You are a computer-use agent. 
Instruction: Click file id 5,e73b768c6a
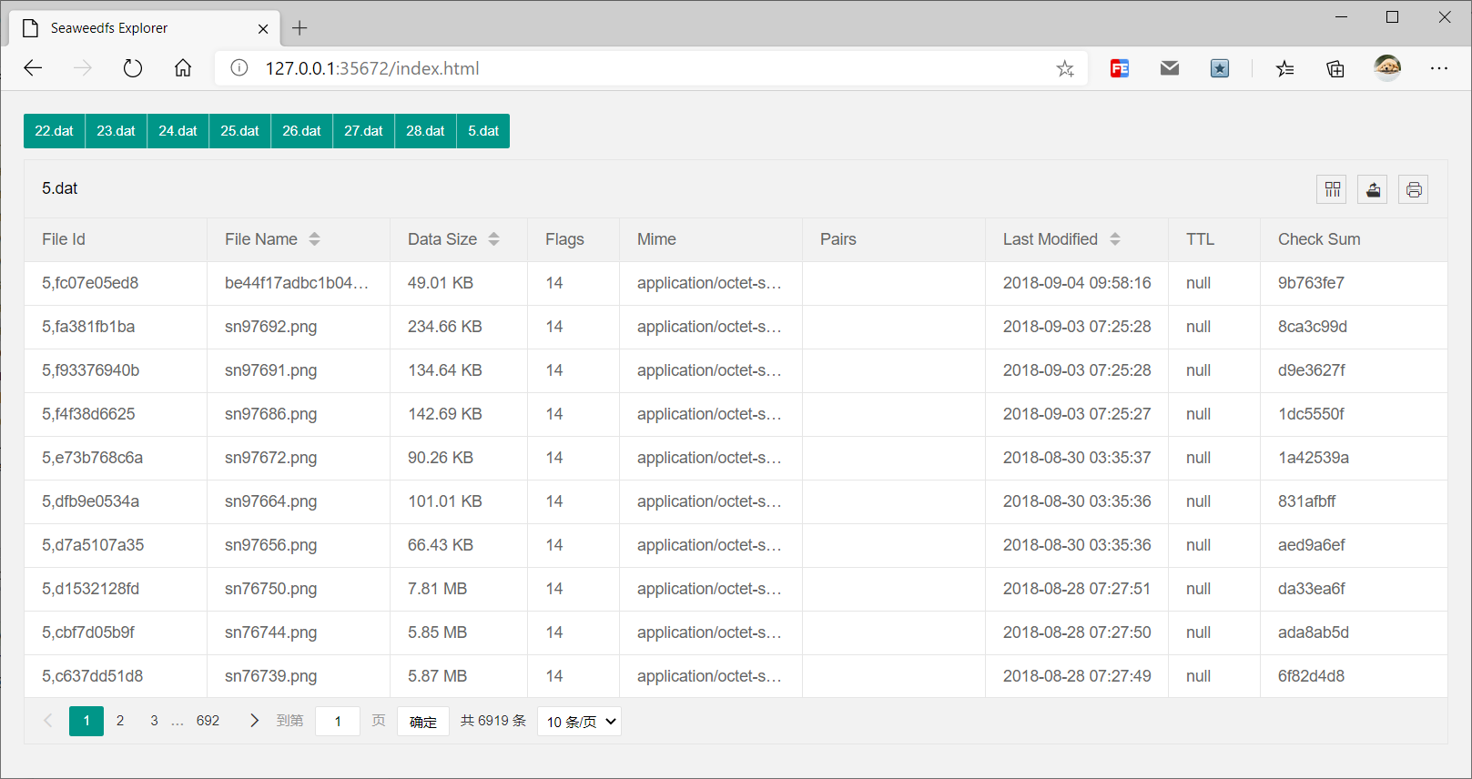tap(92, 458)
